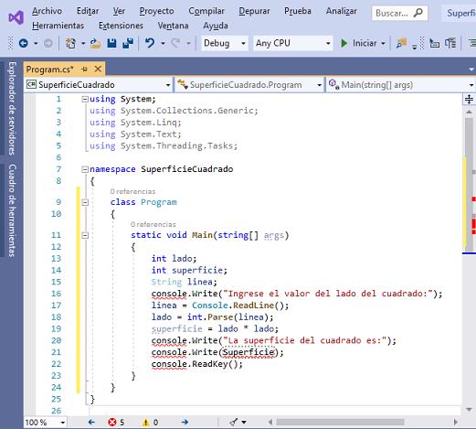Open the Depurar menu
The width and height of the screenshot is (476, 429).
pyautogui.click(x=254, y=11)
